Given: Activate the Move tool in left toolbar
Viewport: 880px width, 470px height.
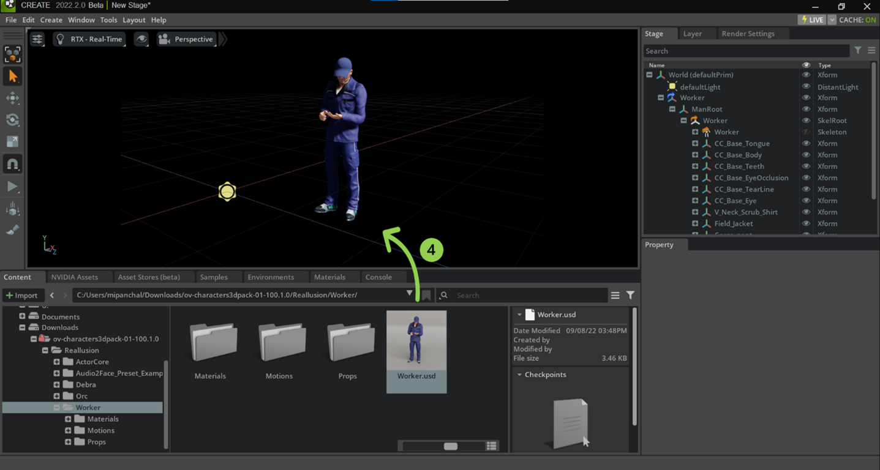Looking at the screenshot, I should tap(12, 98).
